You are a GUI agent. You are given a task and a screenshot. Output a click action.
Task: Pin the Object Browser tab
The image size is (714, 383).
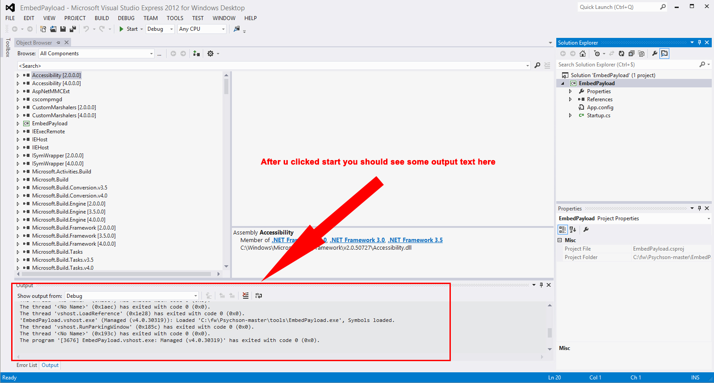click(x=58, y=43)
